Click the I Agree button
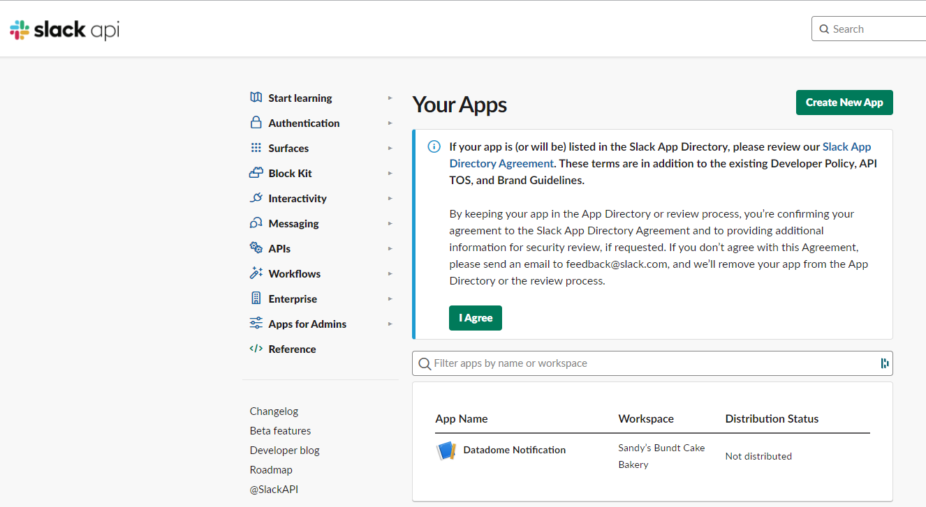 coord(476,318)
